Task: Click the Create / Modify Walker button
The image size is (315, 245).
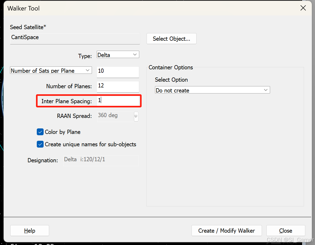Action: click(x=227, y=231)
